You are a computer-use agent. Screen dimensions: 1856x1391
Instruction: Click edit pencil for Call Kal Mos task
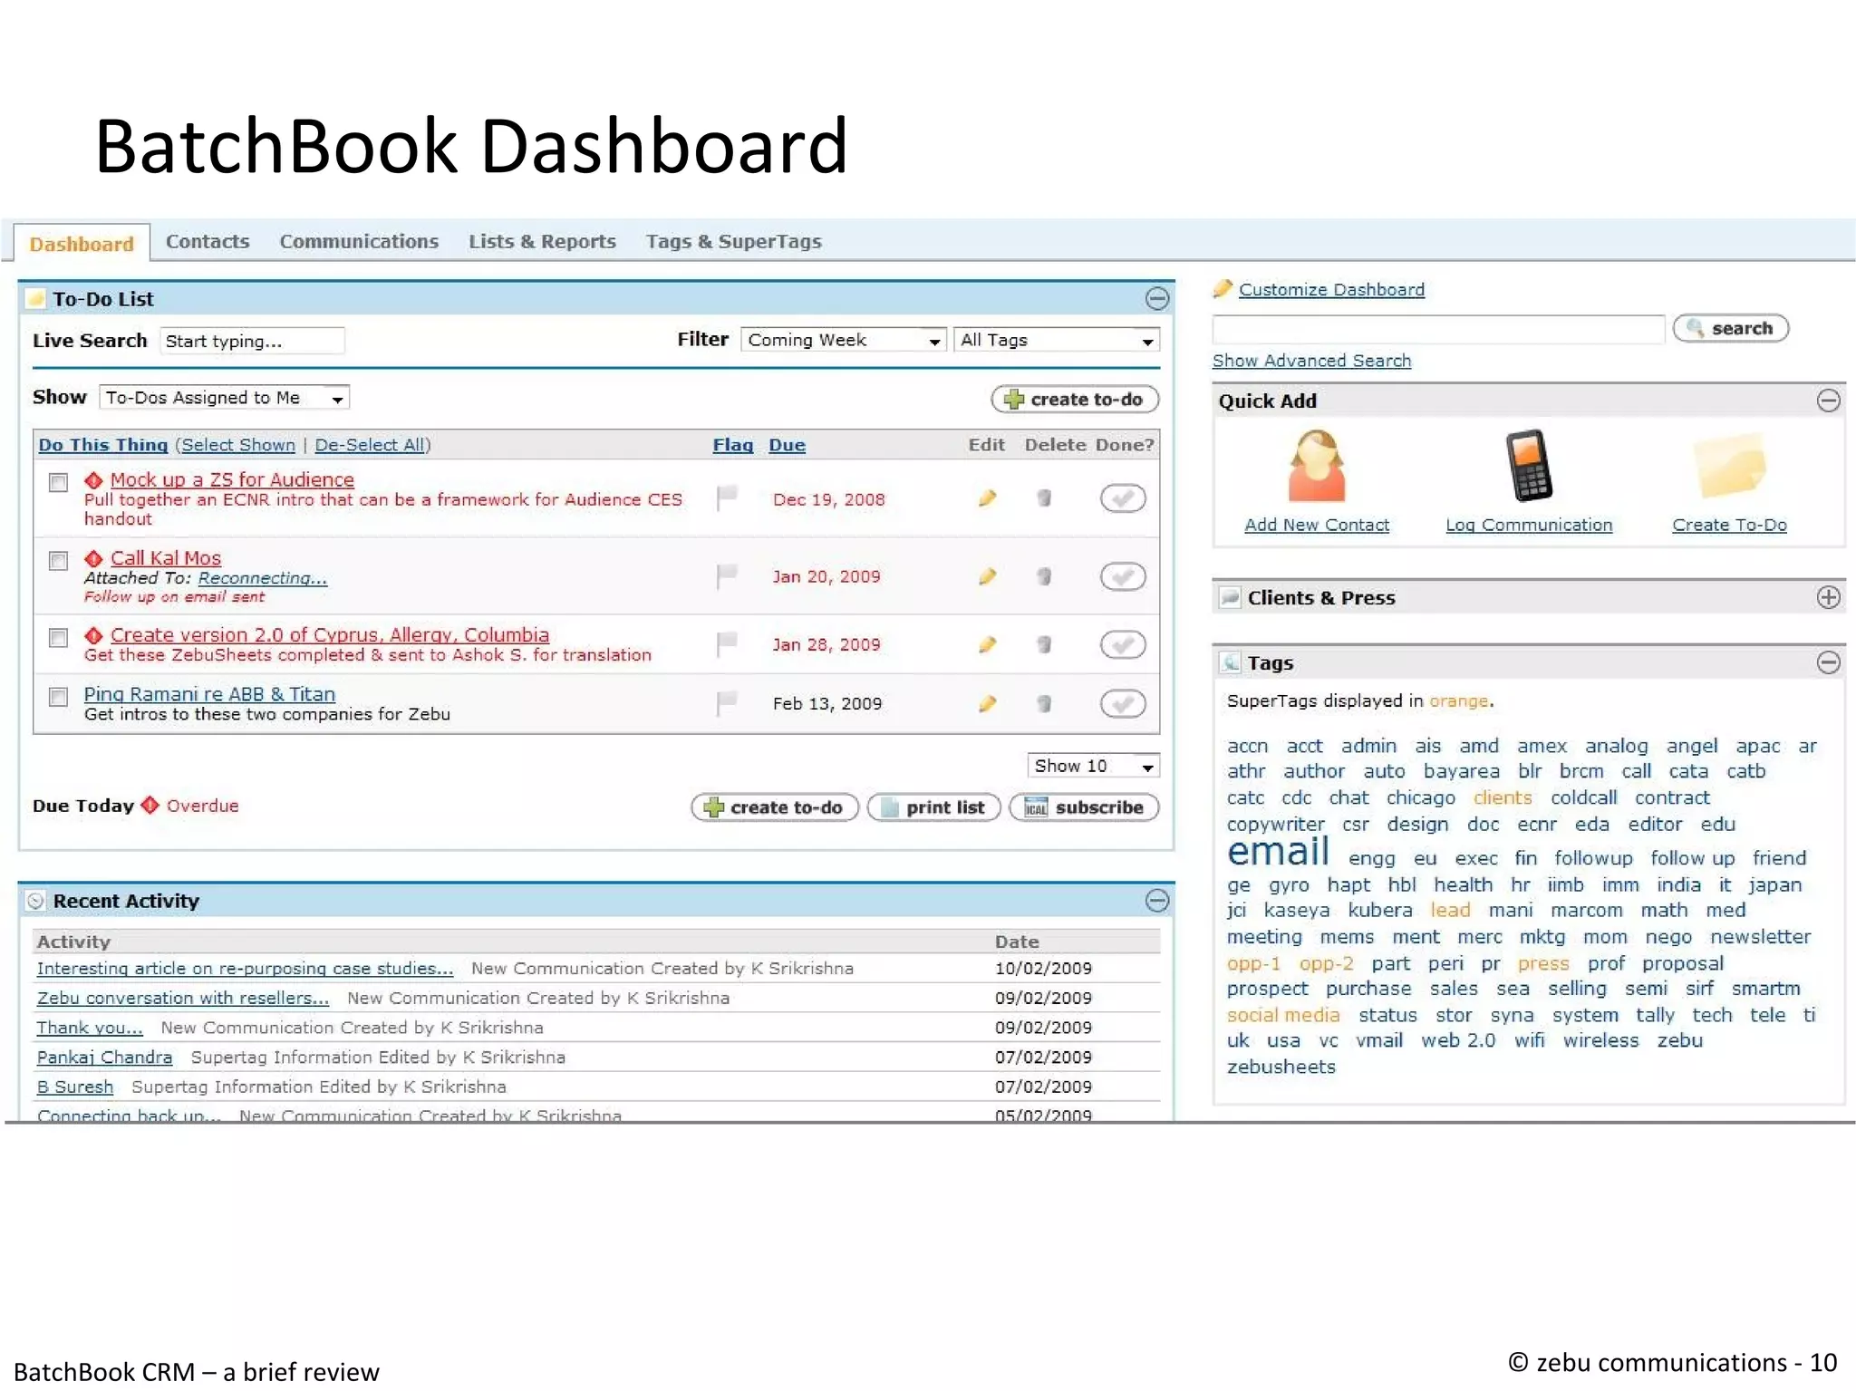pyautogui.click(x=988, y=576)
